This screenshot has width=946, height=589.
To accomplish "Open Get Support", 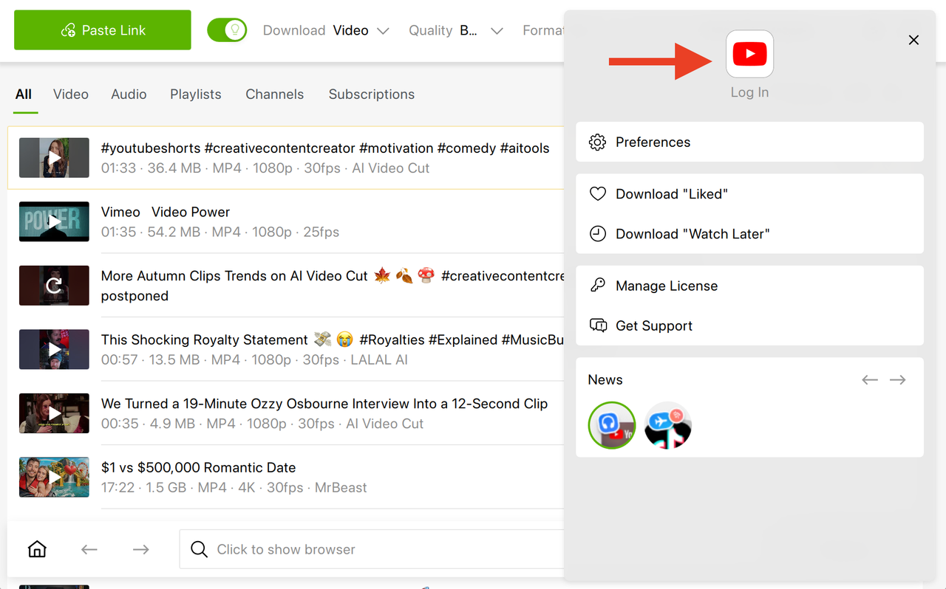I will [x=749, y=325].
